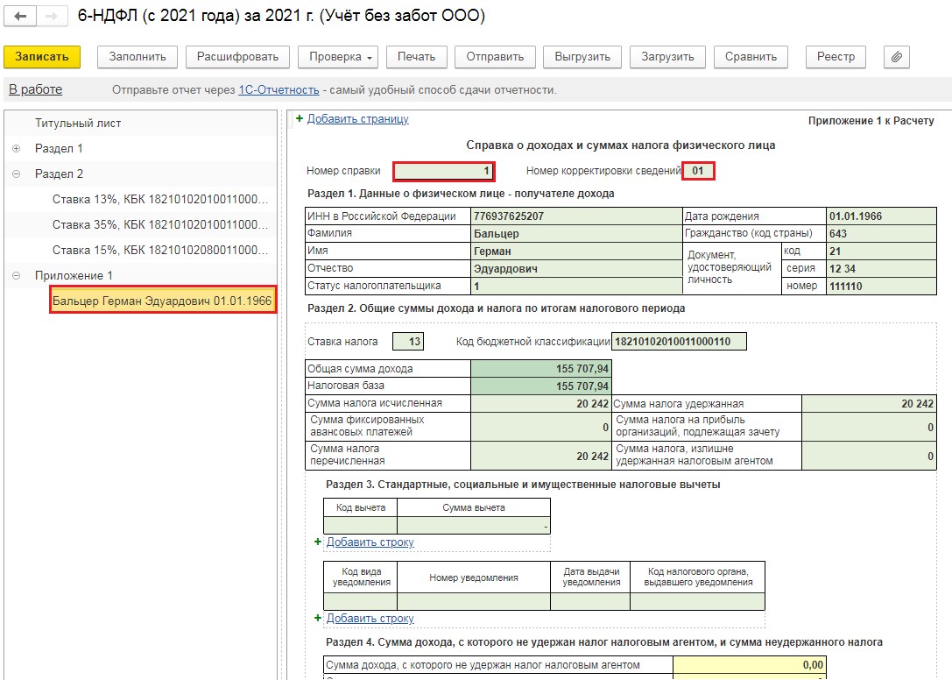The width and height of the screenshot is (952, 680).
Task: Click the Общая сумма дохода value
Action: tap(540, 369)
